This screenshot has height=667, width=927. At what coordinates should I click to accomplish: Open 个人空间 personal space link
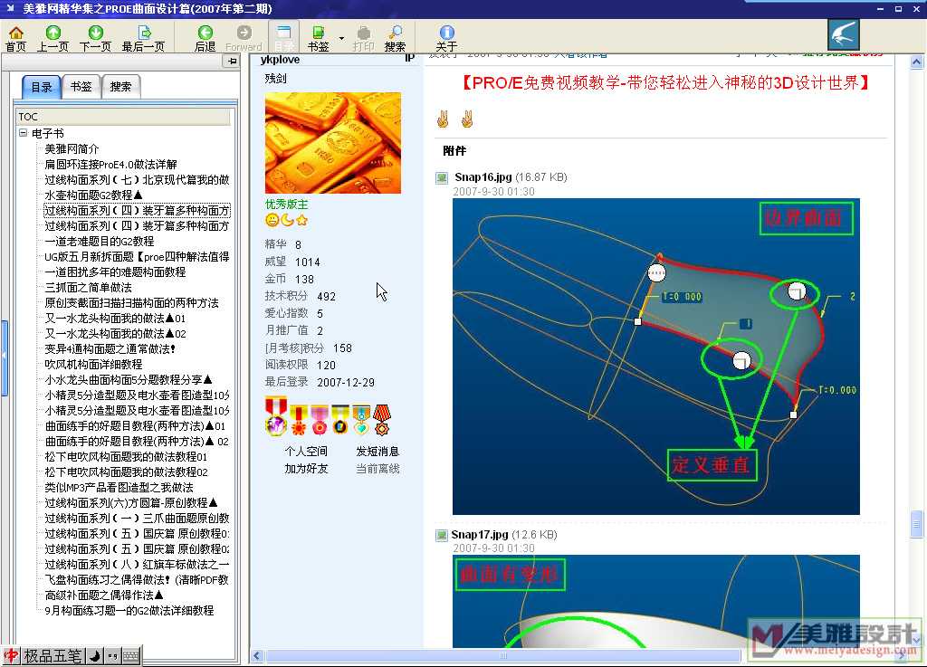click(306, 452)
